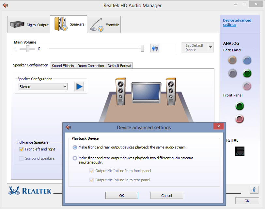Open the Speaker Configuration dropdown showing Stereo
The image size is (265, 210).
43,86
